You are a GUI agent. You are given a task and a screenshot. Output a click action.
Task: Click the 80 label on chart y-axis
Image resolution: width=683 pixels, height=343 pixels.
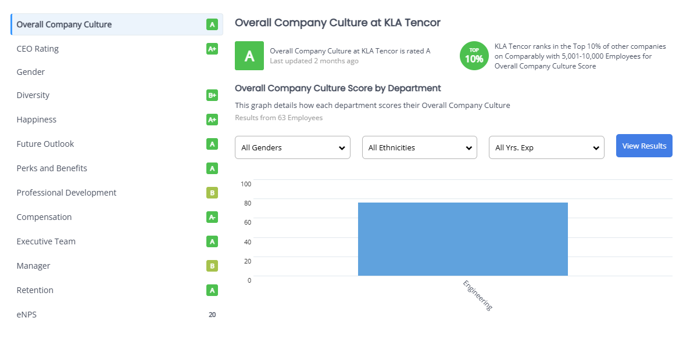tap(248, 203)
